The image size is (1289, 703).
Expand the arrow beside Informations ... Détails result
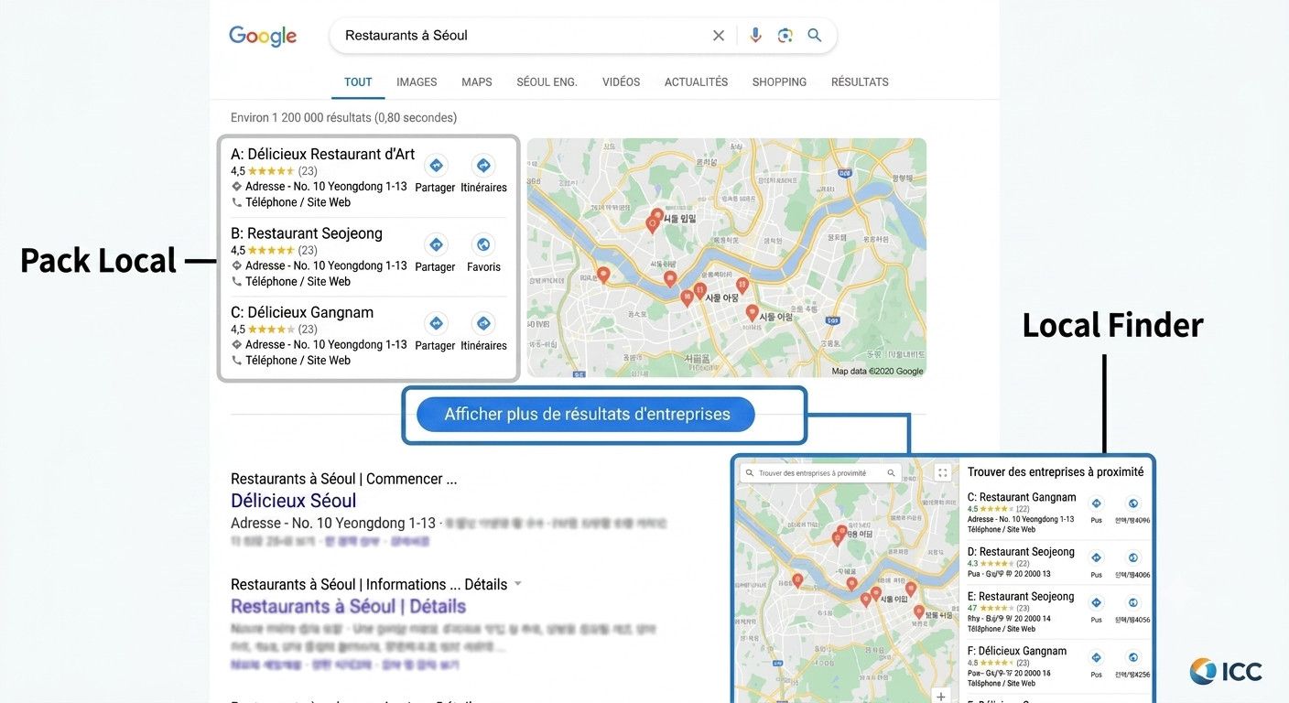coord(517,584)
